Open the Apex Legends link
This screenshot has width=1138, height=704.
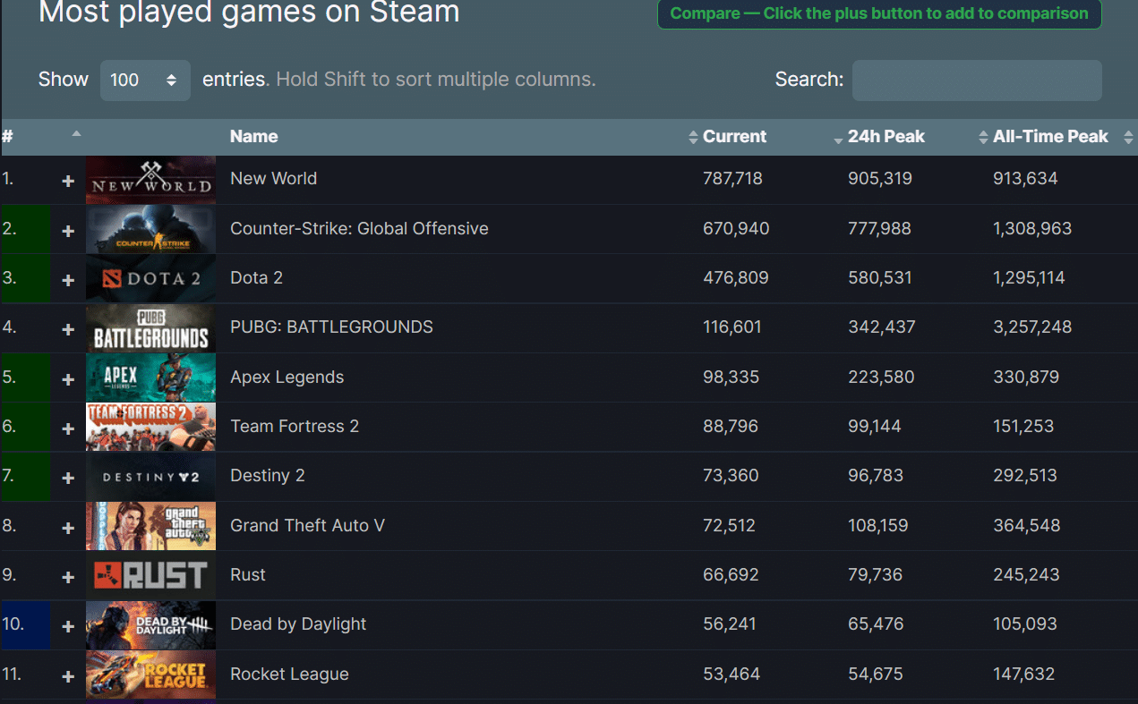[x=287, y=377]
